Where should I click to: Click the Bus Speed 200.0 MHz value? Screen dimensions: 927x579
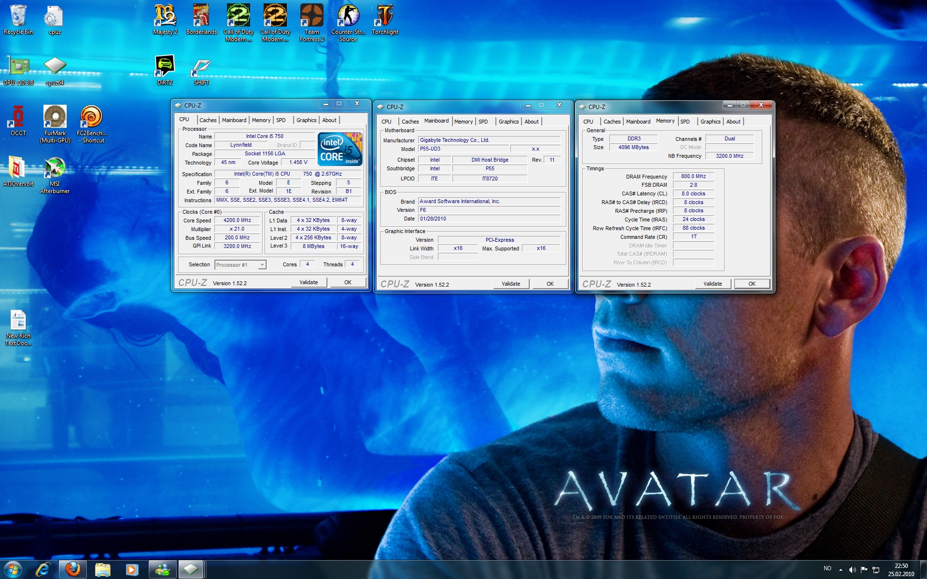coord(237,237)
